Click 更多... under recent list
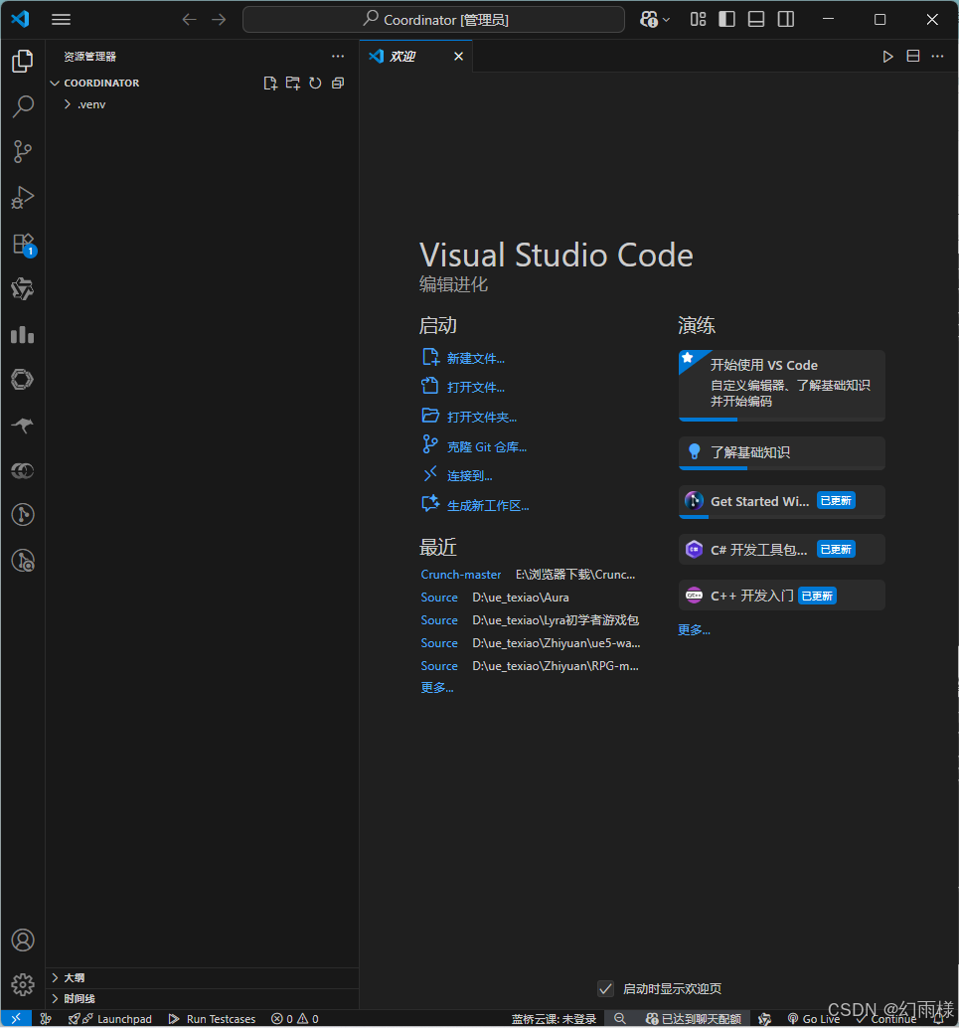 click(437, 687)
